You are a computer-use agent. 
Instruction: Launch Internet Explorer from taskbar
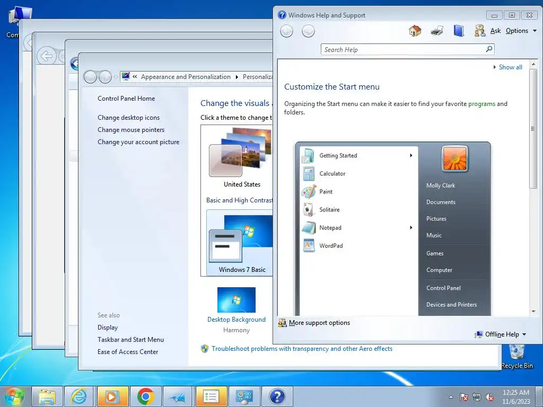click(79, 396)
